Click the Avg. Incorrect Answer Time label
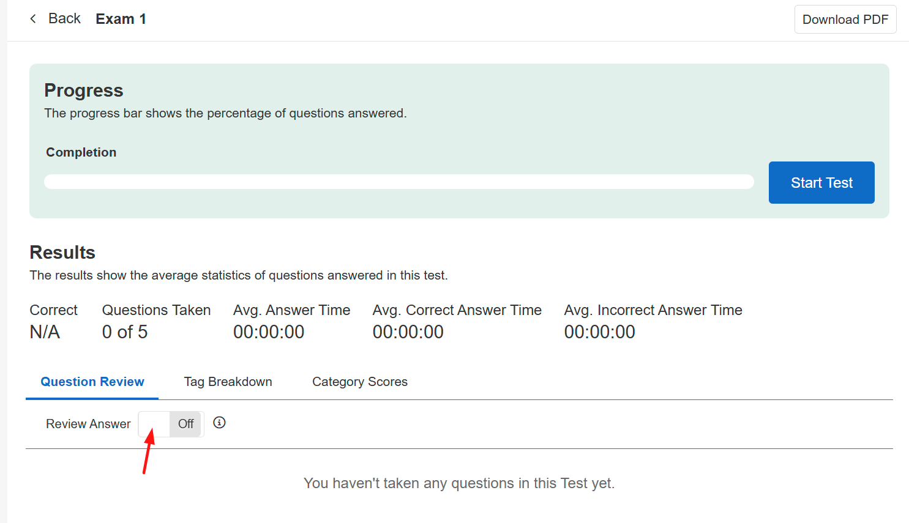909x523 pixels. pyautogui.click(x=653, y=310)
